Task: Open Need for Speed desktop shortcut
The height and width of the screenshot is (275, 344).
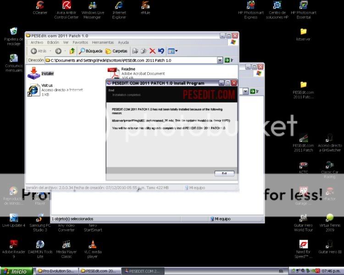Action: (x=304, y=249)
